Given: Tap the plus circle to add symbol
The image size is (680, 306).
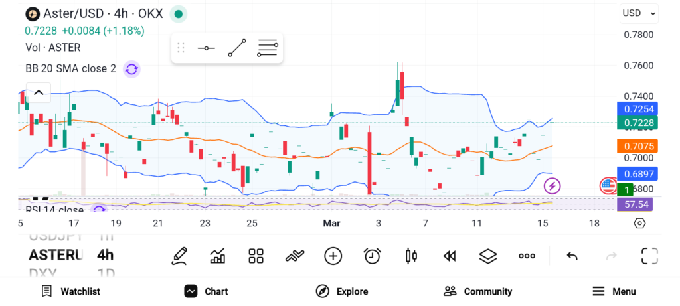Looking at the screenshot, I should 333,256.
